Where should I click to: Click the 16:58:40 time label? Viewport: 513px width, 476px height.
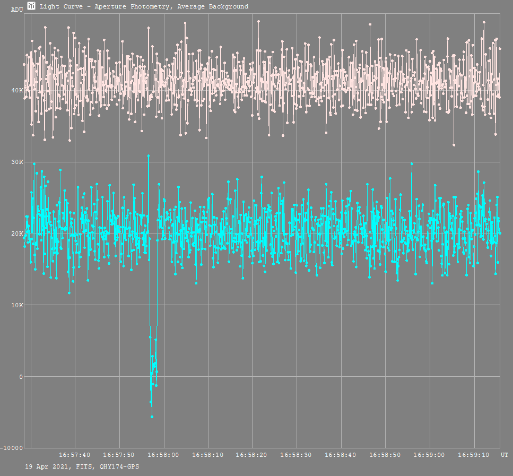click(341, 455)
